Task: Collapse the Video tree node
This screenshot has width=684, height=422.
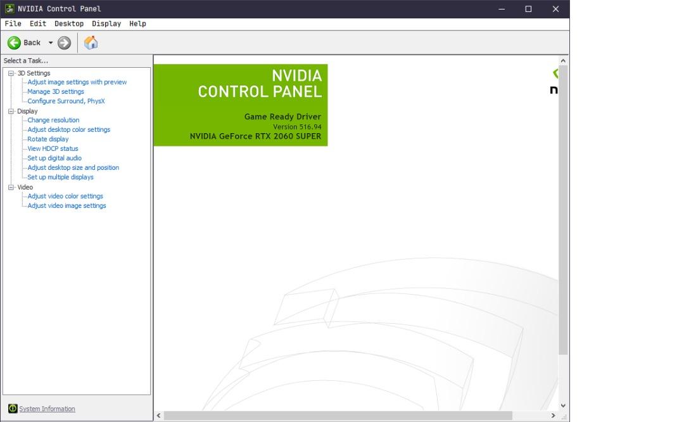Action: point(11,187)
